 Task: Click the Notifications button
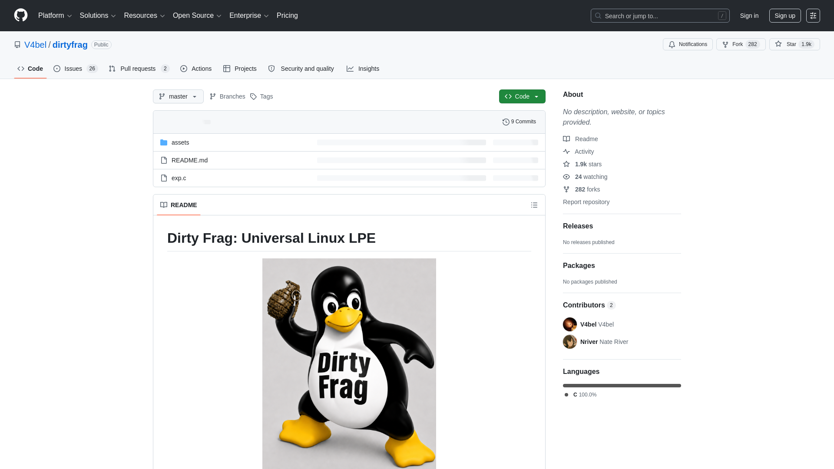tap(688, 44)
